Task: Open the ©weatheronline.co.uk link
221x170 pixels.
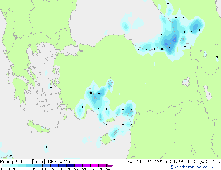Action: (x=192, y=167)
